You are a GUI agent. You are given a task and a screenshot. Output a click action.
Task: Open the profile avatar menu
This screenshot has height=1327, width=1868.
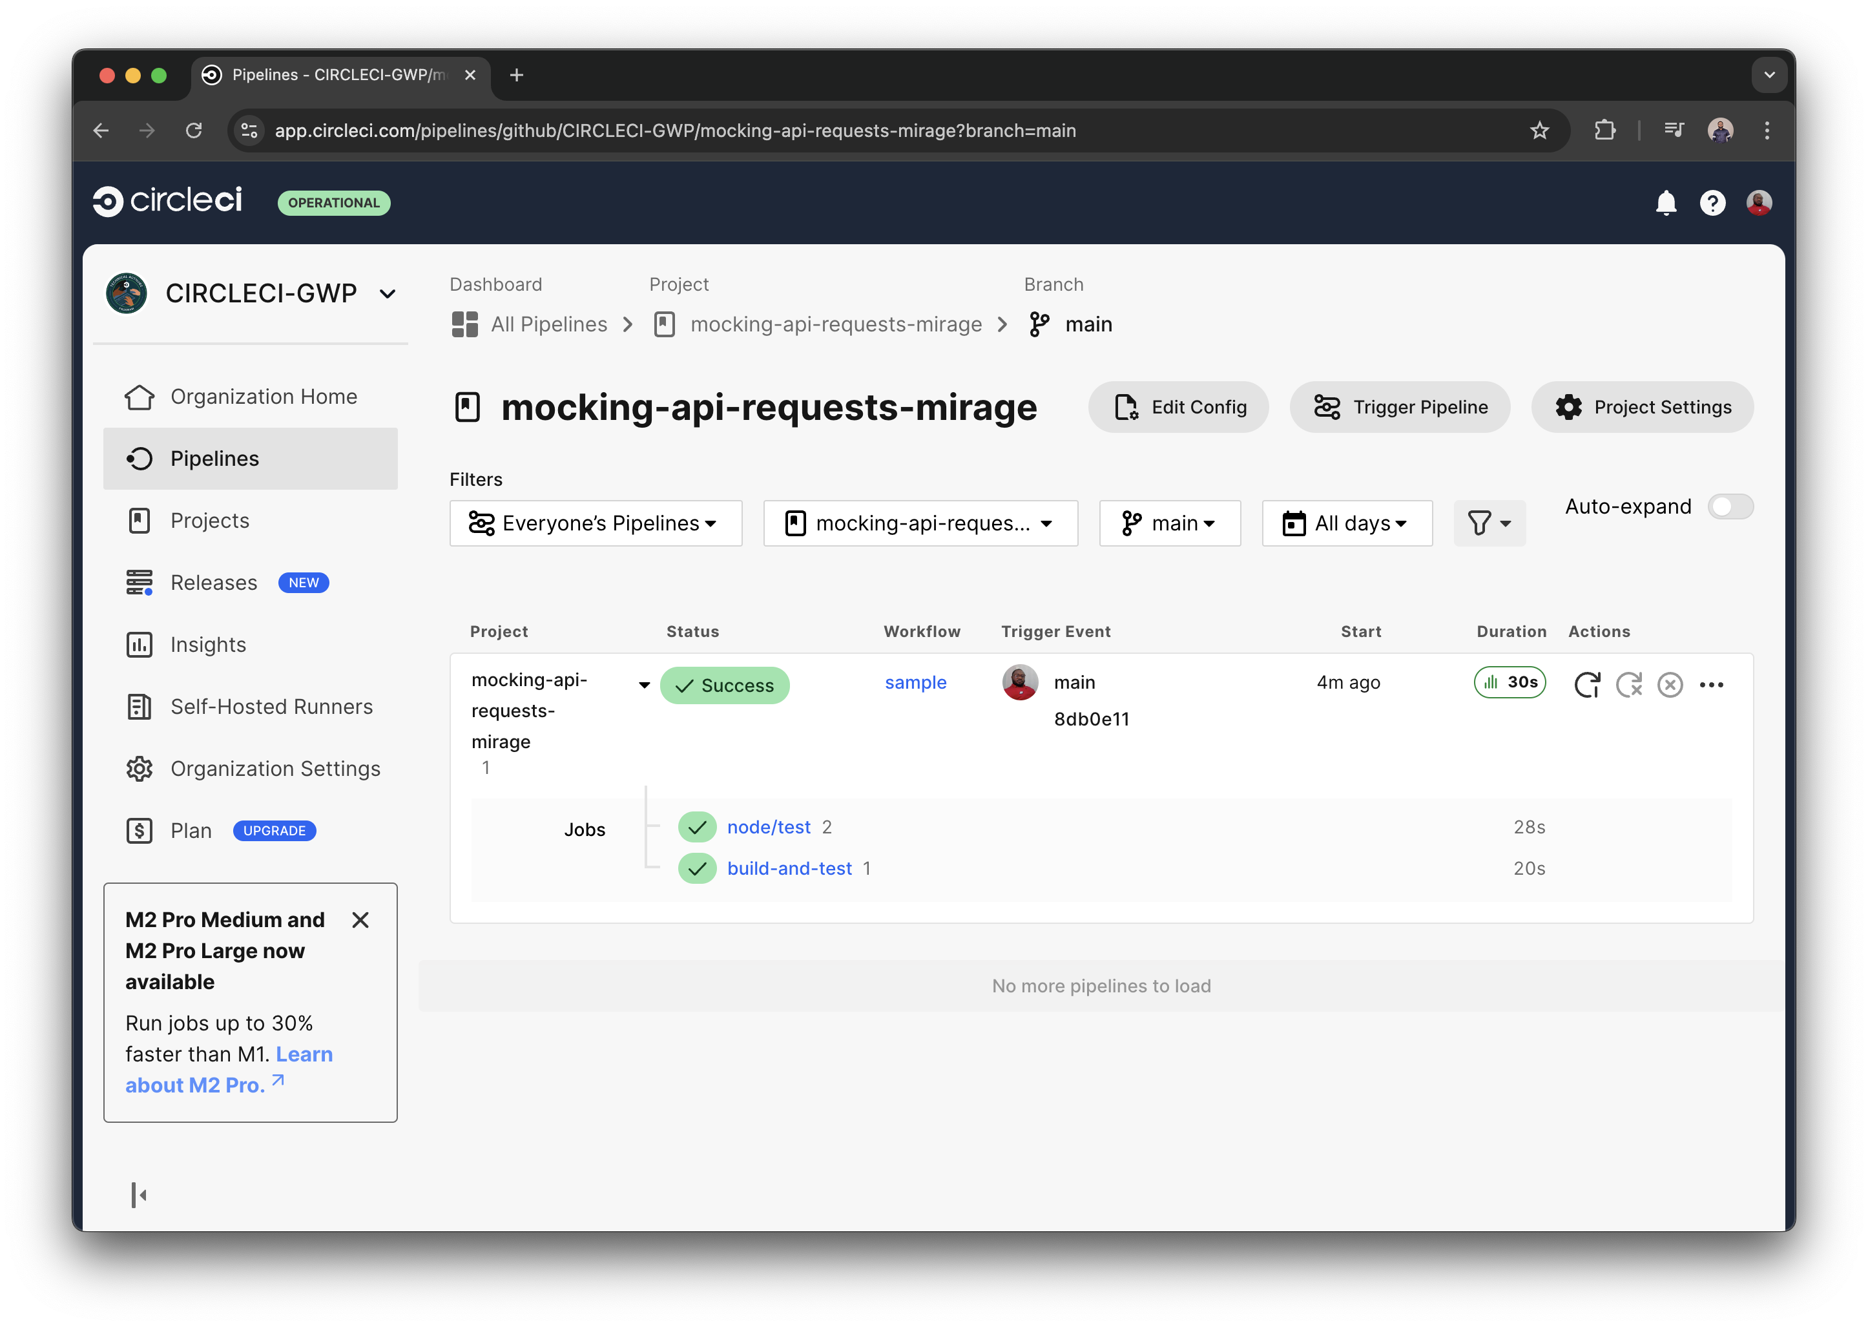point(1759,203)
